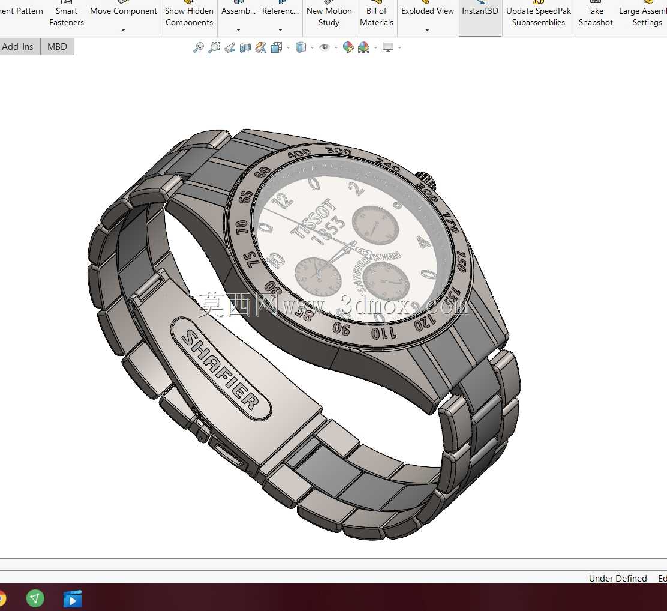Expand Apply Scene dropdown arrow
Image resolution: width=667 pixels, height=611 pixels.
(375, 47)
